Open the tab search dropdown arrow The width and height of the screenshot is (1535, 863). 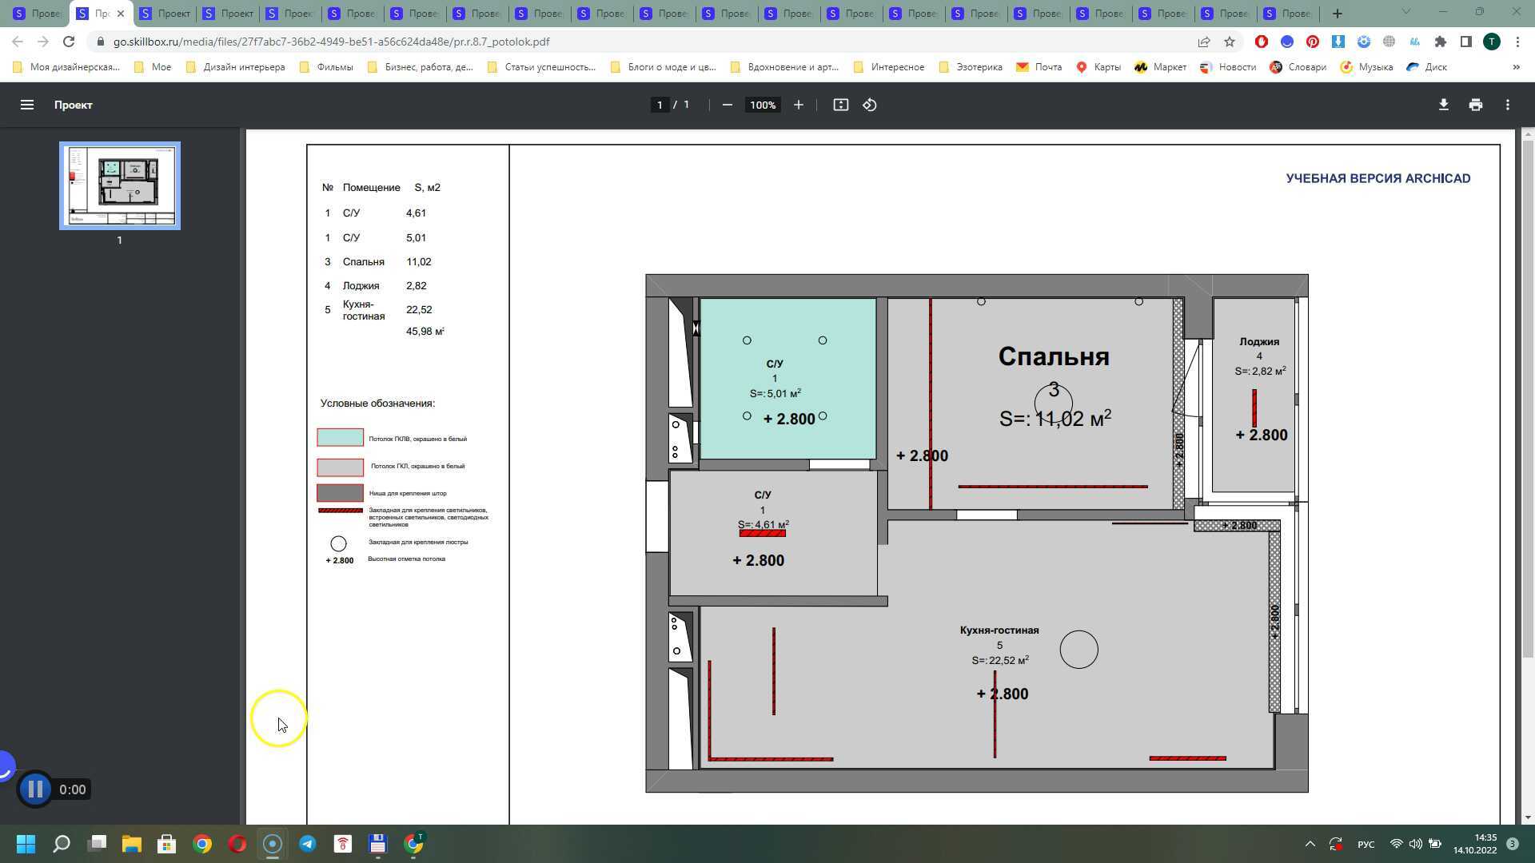click(x=1405, y=12)
